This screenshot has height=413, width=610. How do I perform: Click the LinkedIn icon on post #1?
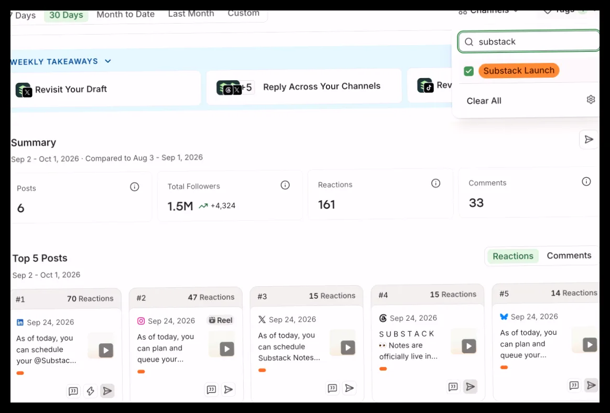tap(20, 322)
